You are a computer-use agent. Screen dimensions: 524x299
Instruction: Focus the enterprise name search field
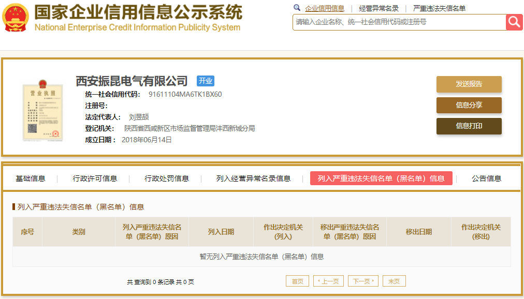click(x=399, y=22)
